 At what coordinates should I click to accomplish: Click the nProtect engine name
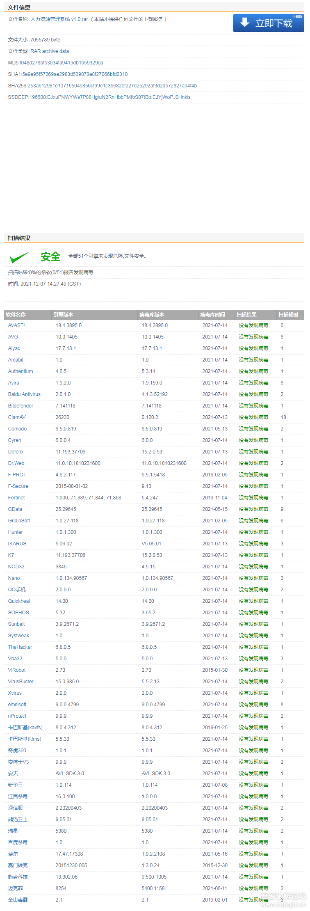(x=17, y=716)
